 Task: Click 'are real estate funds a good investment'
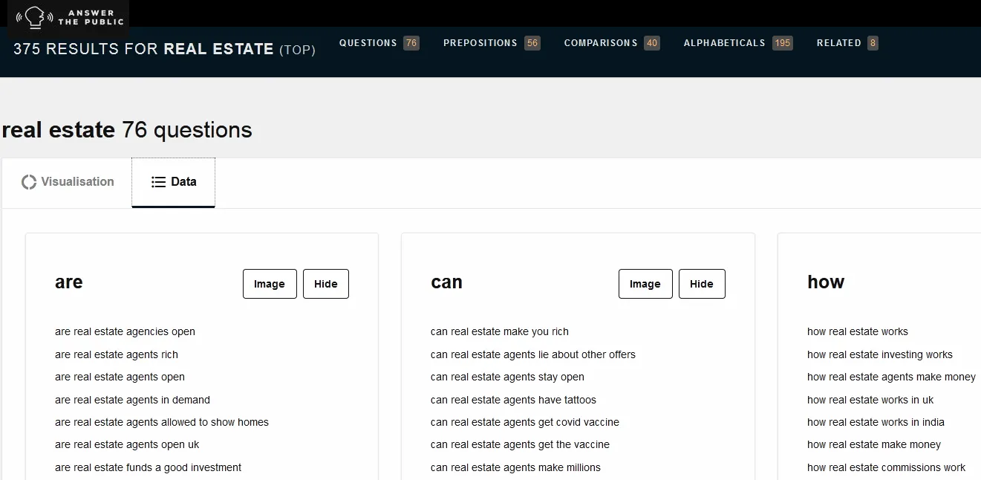tap(148, 468)
